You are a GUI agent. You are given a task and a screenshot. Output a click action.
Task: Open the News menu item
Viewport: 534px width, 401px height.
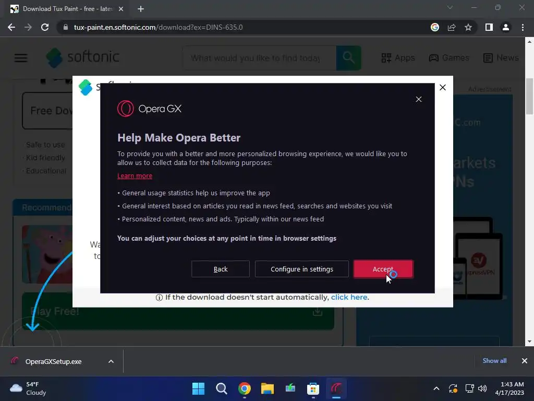point(501,57)
